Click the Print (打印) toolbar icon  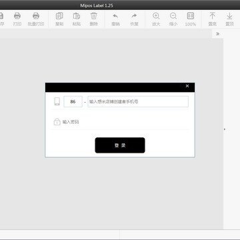coord(17,16)
